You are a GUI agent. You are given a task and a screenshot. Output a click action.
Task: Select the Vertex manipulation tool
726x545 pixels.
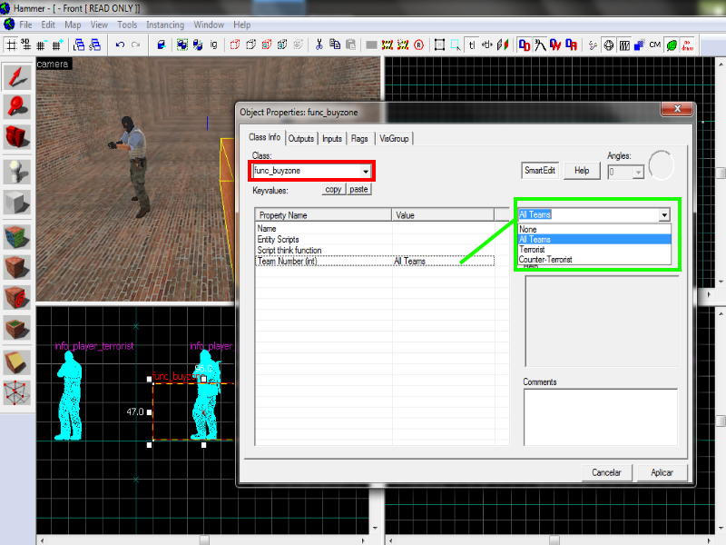[x=17, y=393]
